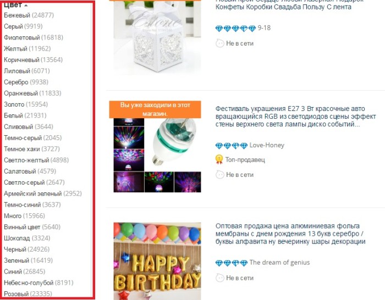Open the Оптовая продажа foil balloons title
The image size is (385, 300).
pyautogui.click(x=290, y=234)
